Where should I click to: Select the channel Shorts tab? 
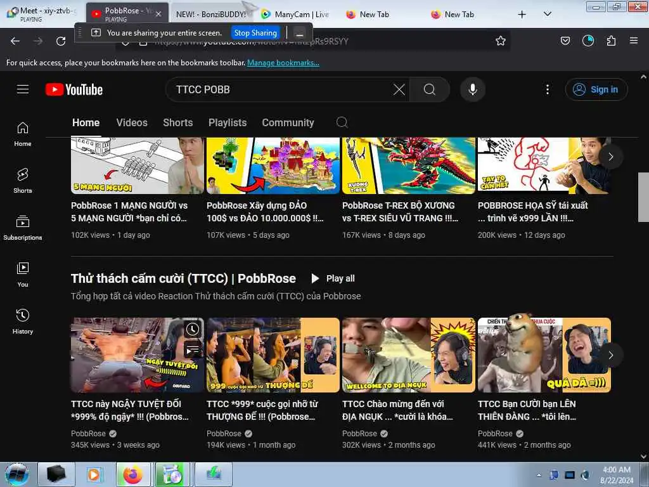(x=178, y=122)
